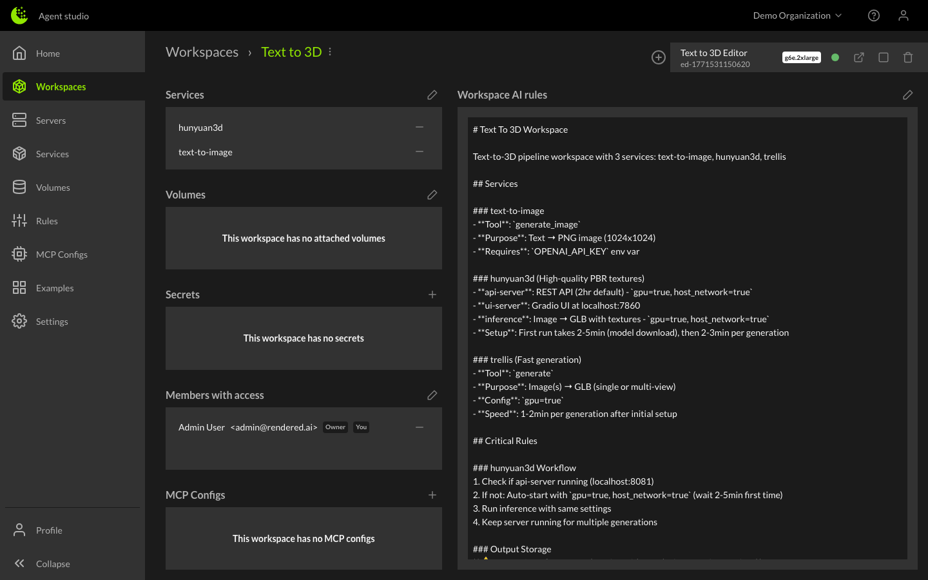
Task: Add a new editor with circled plus
Action: [x=658, y=57]
